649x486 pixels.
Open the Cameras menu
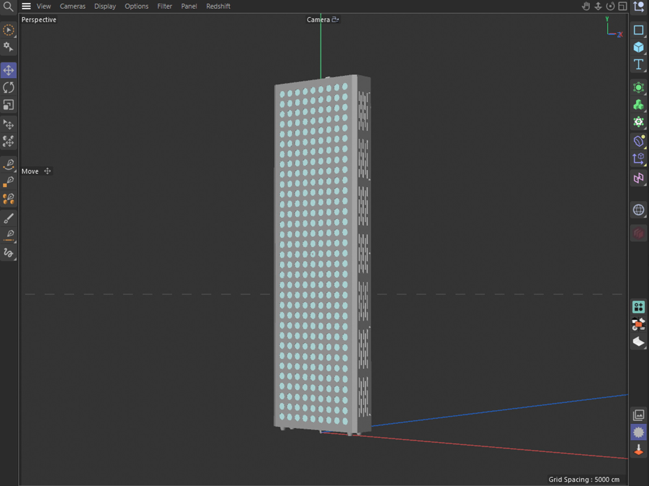73,6
